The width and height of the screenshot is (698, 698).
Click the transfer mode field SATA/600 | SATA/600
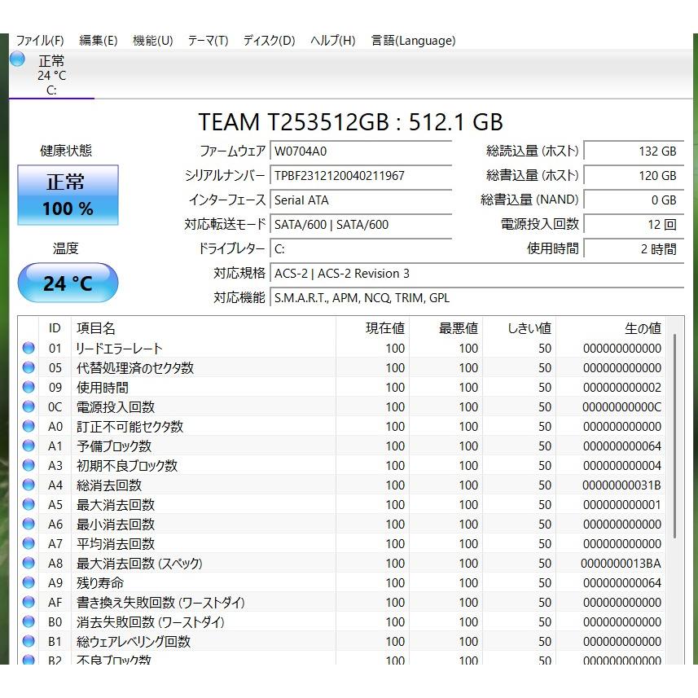pyautogui.click(x=361, y=224)
